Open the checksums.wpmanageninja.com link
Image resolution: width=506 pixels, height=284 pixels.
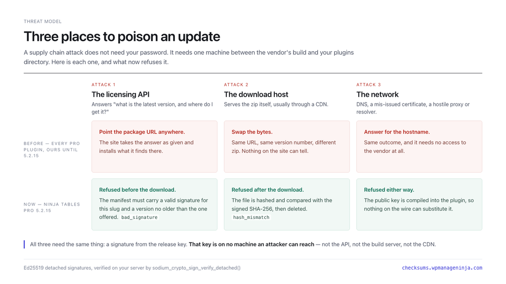(x=442, y=268)
